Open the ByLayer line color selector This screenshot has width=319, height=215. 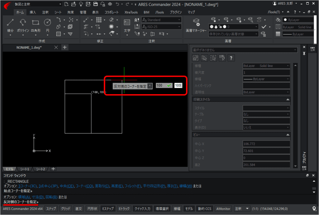[298, 20]
